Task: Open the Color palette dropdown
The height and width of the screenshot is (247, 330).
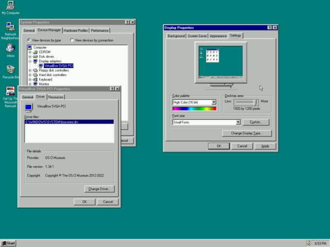Action: pyautogui.click(x=213, y=102)
